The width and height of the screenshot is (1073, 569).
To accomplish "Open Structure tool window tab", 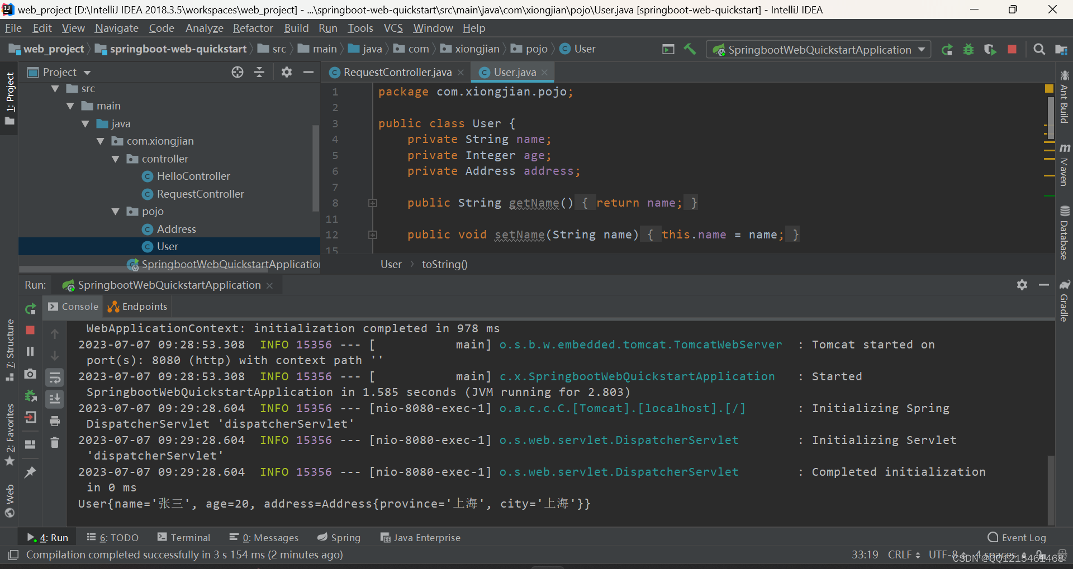I will (10, 350).
